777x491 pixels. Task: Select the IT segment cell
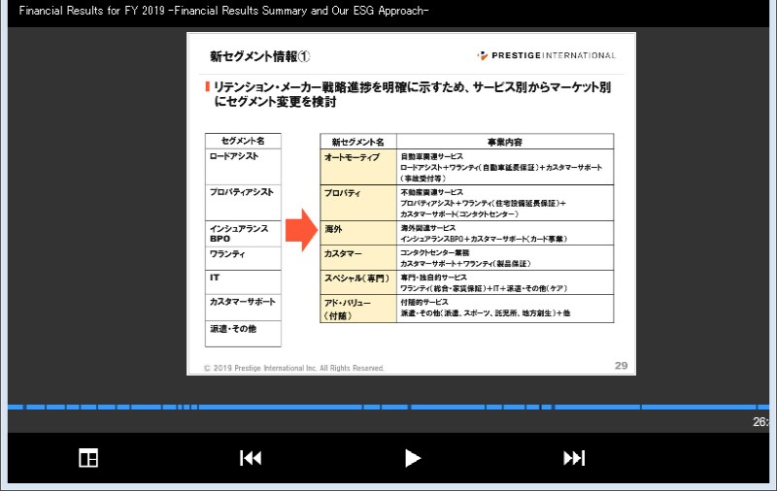243,282
